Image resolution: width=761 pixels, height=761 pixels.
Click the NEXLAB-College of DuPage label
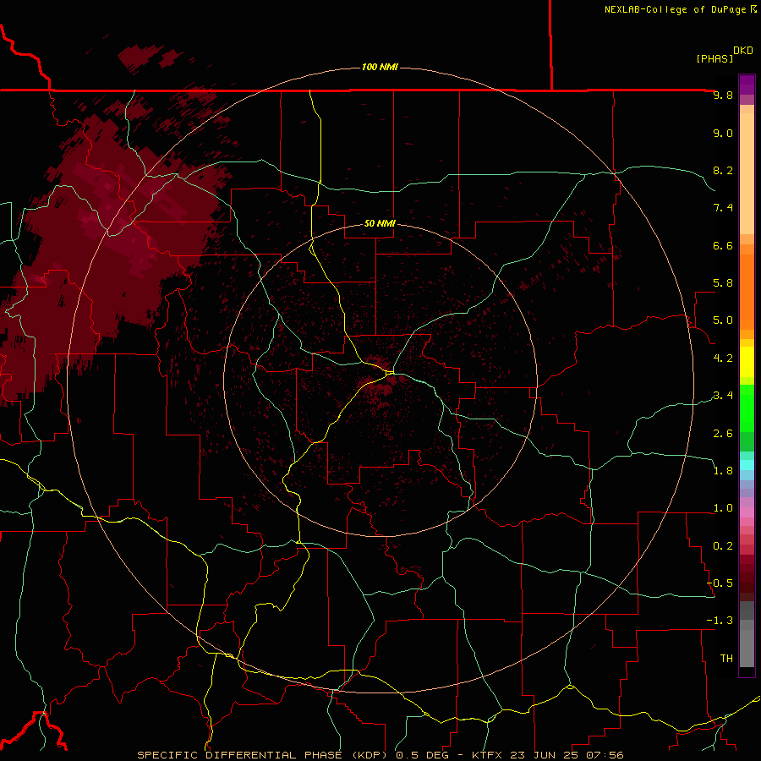click(676, 9)
